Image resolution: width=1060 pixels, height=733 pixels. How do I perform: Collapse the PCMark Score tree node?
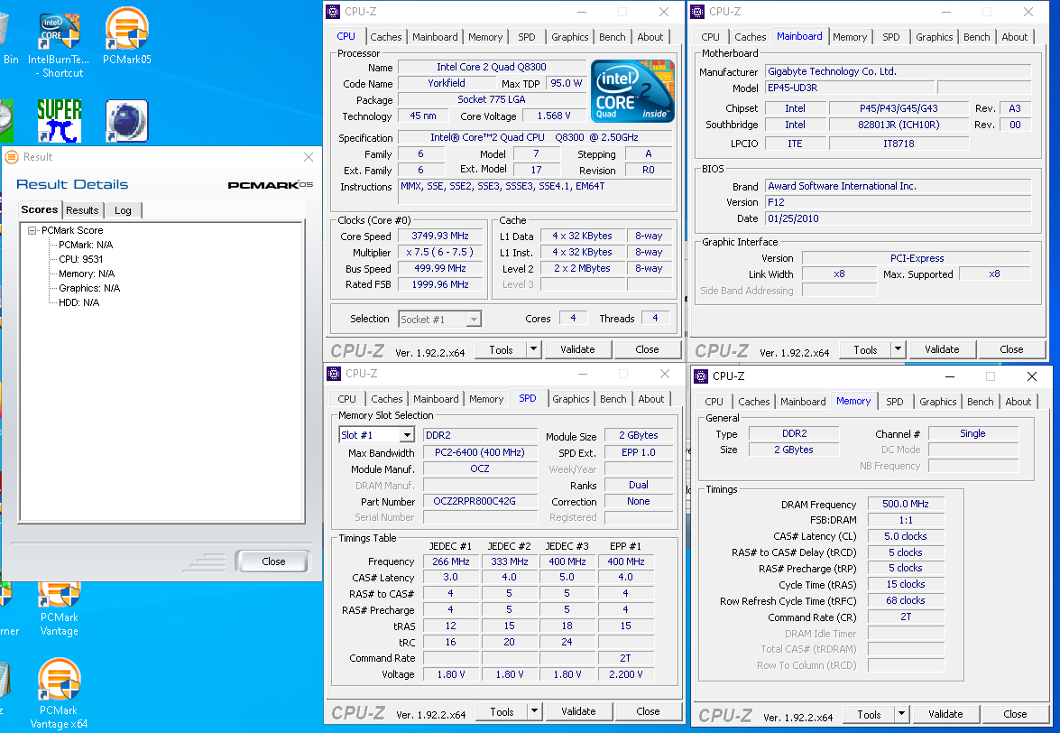[31, 230]
